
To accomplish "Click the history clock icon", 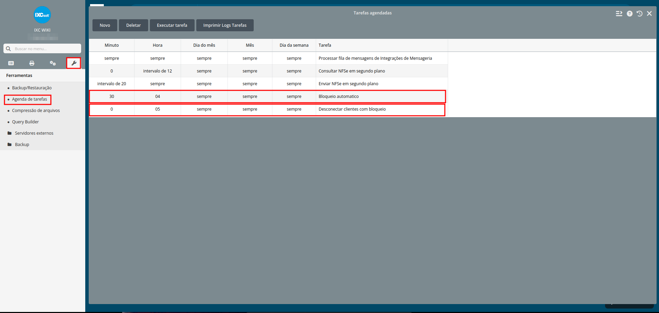I will [x=639, y=14].
